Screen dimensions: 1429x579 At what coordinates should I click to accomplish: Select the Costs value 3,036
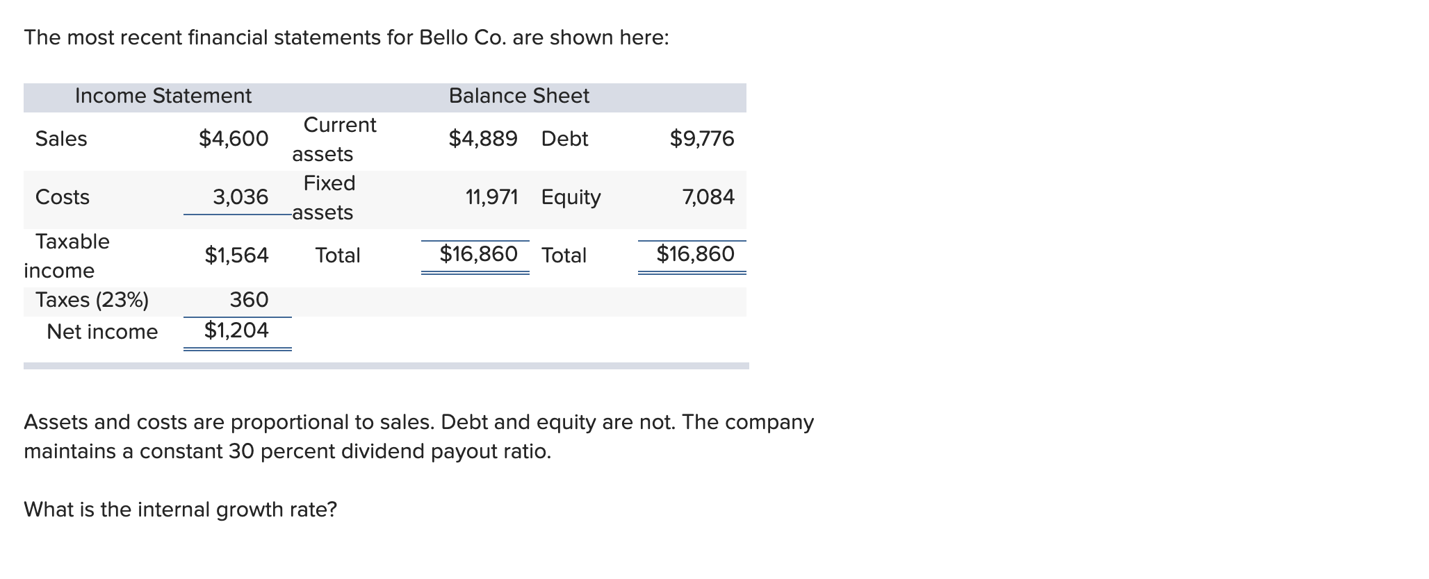[240, 197]
